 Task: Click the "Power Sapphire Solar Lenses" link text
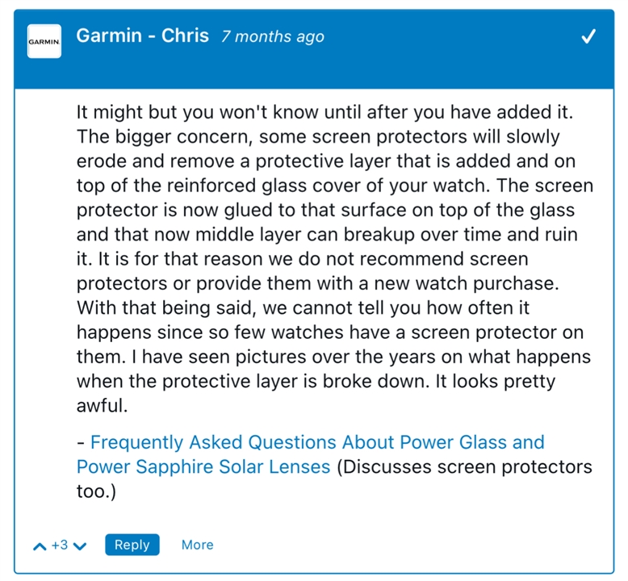tap(203, 466)
